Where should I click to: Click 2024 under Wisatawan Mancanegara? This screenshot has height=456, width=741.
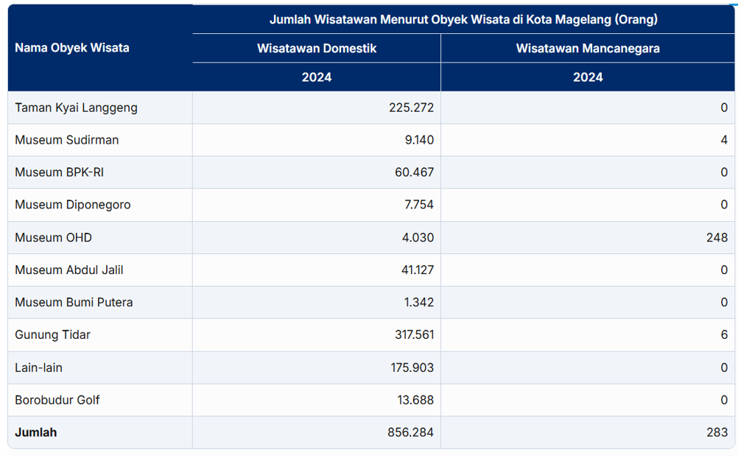pos(587,77)
